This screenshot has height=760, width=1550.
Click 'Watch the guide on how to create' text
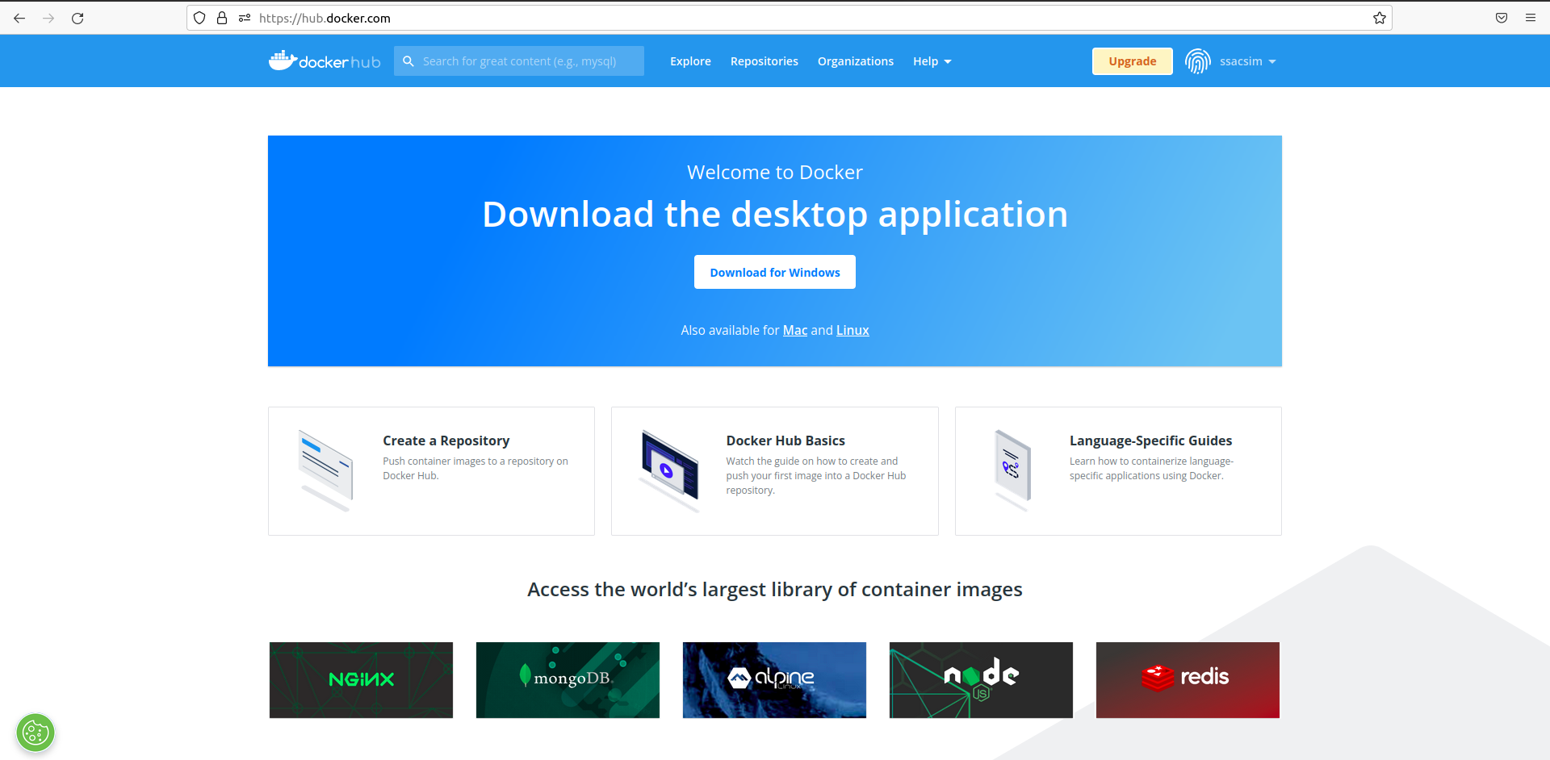815,476
